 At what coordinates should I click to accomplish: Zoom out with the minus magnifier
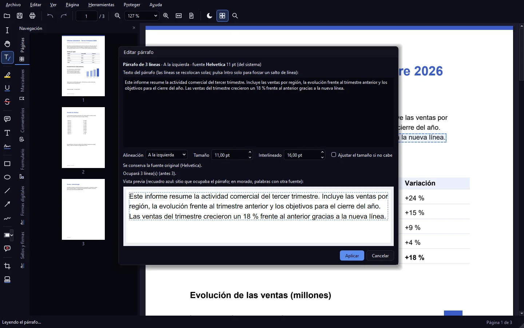(118, 16)
